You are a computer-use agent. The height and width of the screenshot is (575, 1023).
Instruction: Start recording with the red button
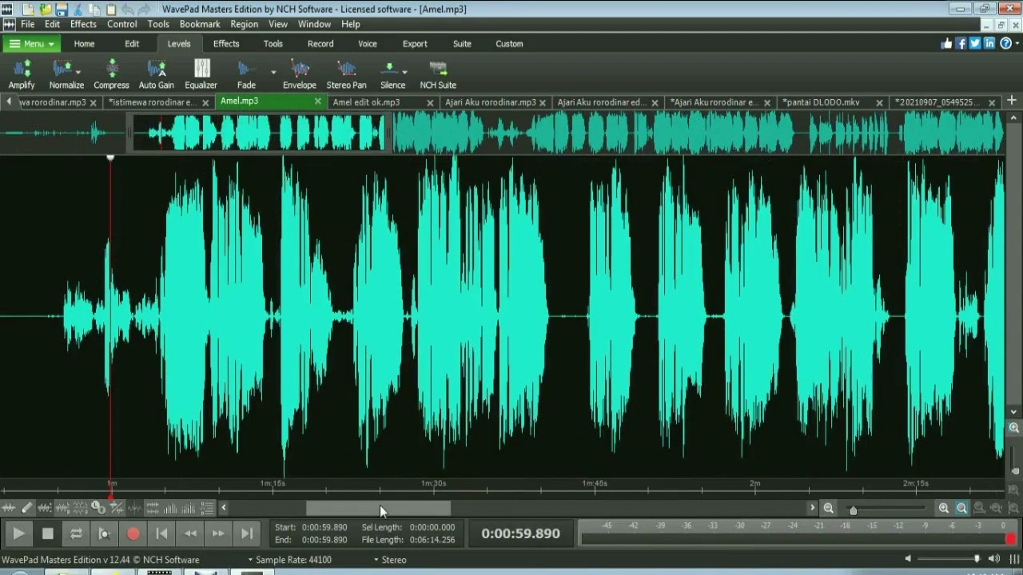click(133, 533)
